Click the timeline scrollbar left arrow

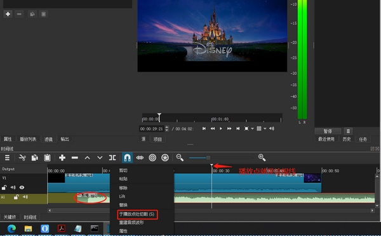tap(50, 211)
